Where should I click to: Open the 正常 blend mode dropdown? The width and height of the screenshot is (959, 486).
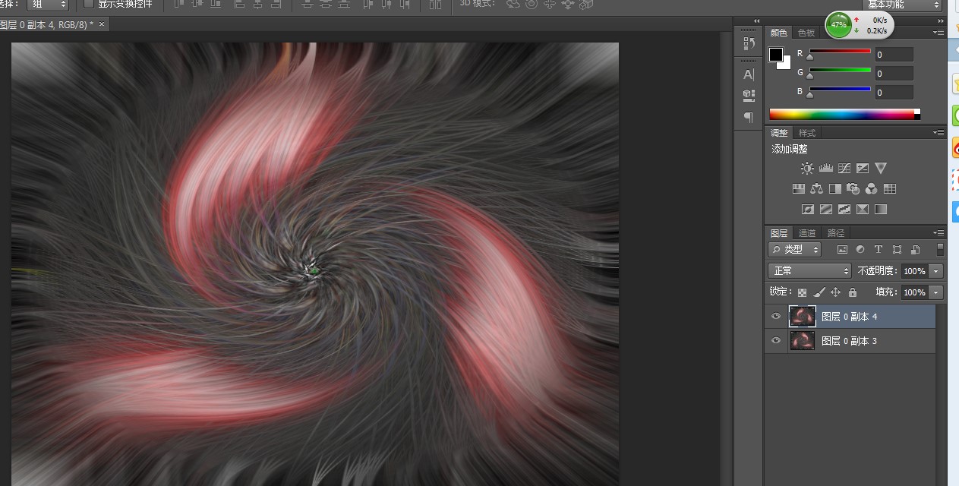click(809, 271)
